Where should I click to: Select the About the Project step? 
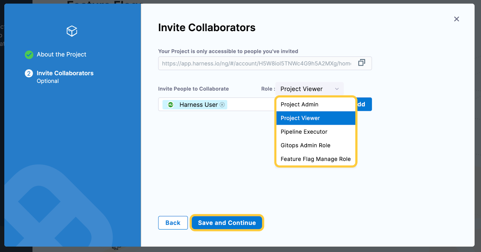(x=61, y=55)
